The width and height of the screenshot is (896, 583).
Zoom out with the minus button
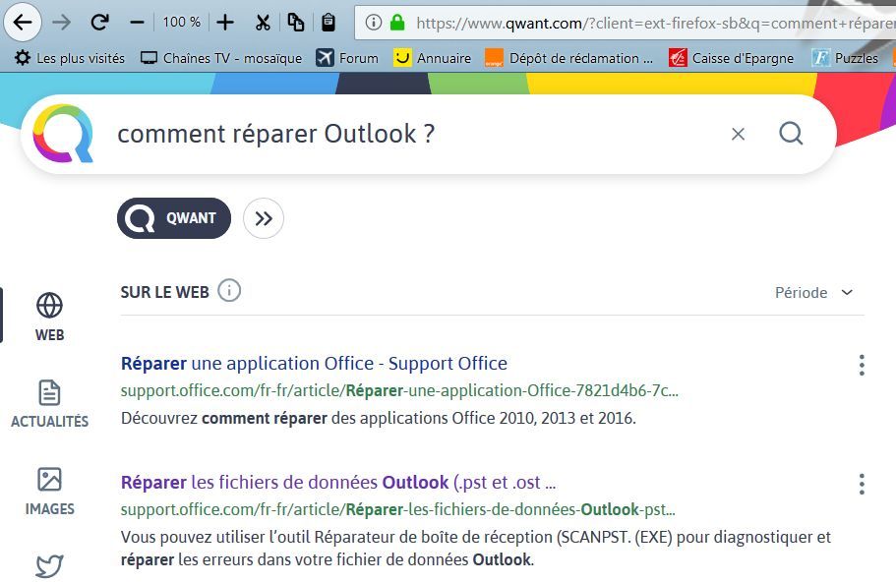coord(137,23)
